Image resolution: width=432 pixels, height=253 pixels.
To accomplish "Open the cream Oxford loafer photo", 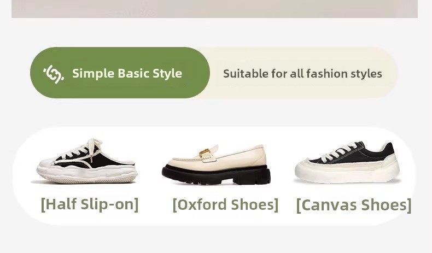I will pyautogui.click(x=217, y=163).
